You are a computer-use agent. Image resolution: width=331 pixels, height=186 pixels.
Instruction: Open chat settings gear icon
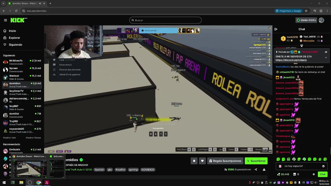(314, 174)
